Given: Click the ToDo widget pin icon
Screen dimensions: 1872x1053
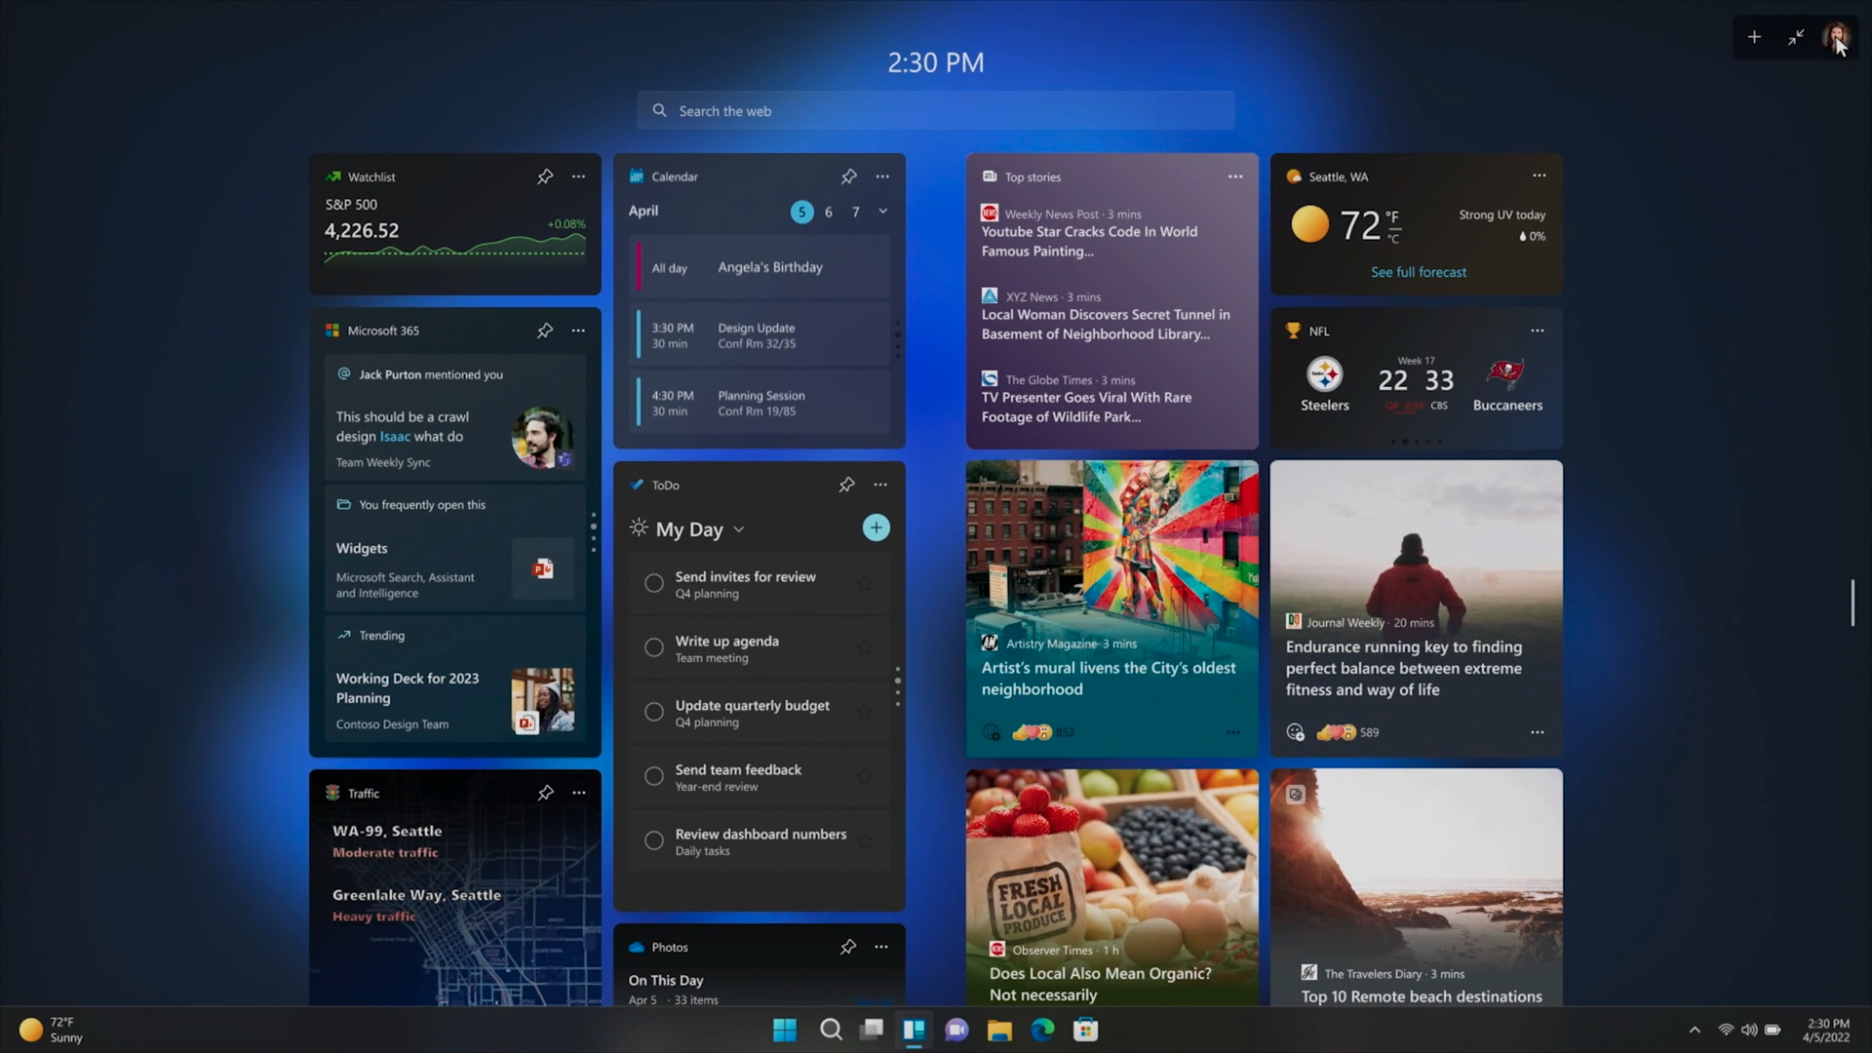Looking at the screenshot, I should (x=846, y=485).
